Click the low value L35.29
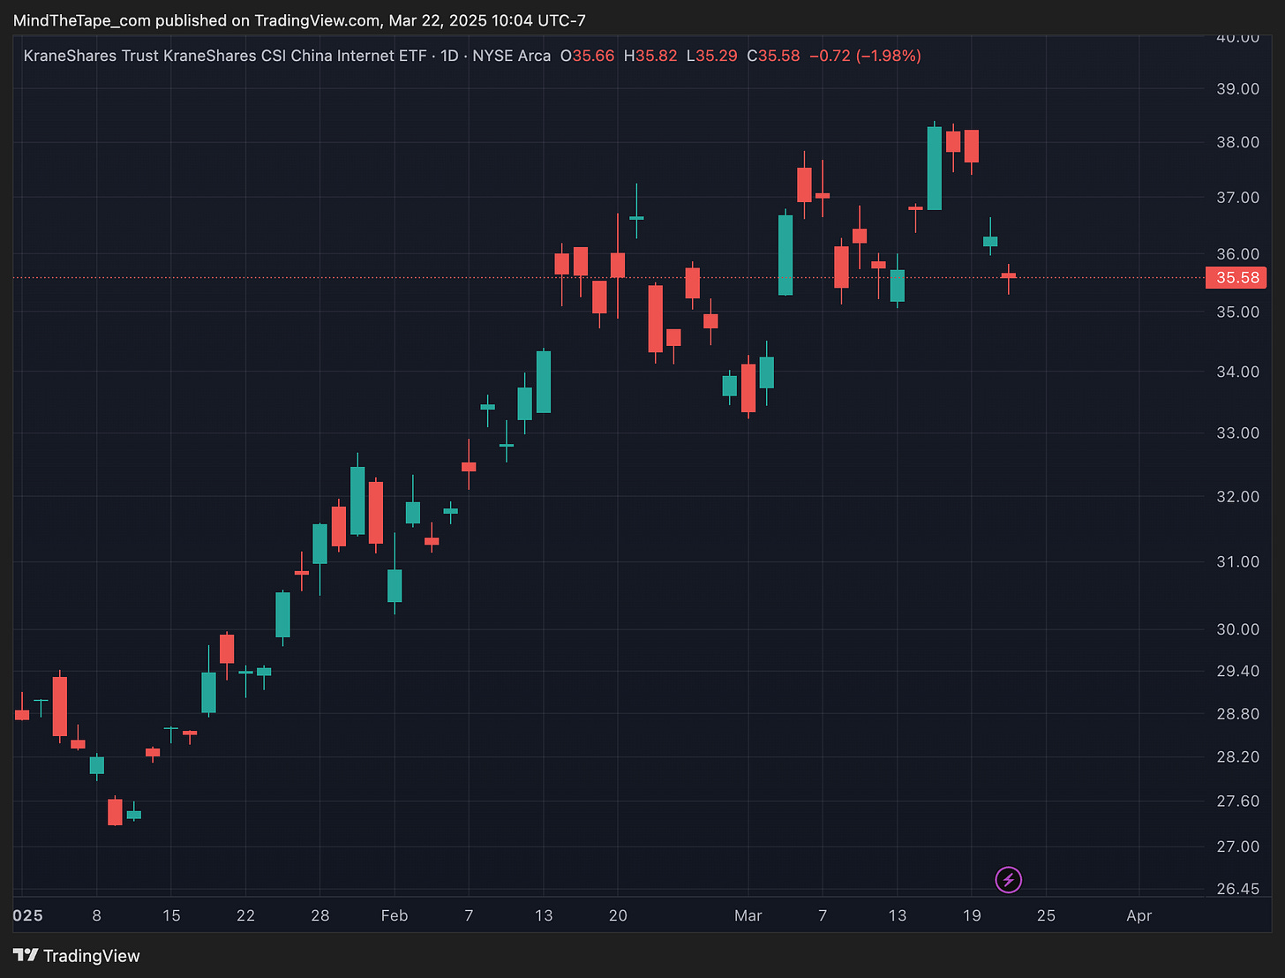The image size is (1285, 978). (x=712, y=56)
